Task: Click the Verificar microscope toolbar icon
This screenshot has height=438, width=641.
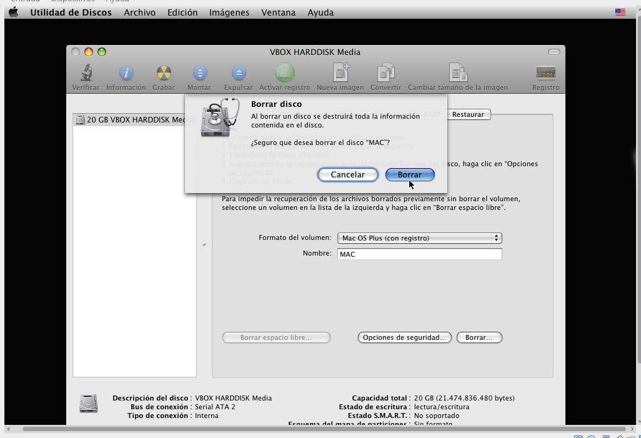Action: 86,73
